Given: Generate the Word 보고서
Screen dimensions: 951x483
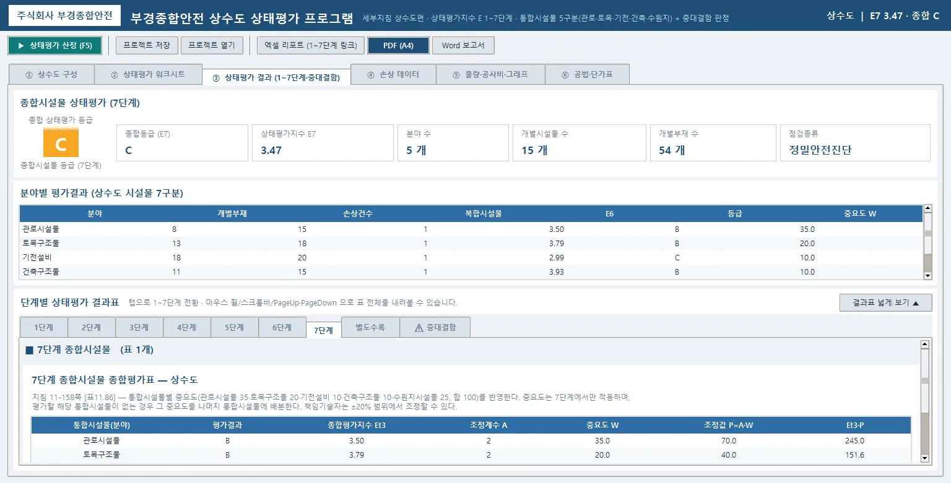Looking at the screenshot, I should click(x=463, y=46).
